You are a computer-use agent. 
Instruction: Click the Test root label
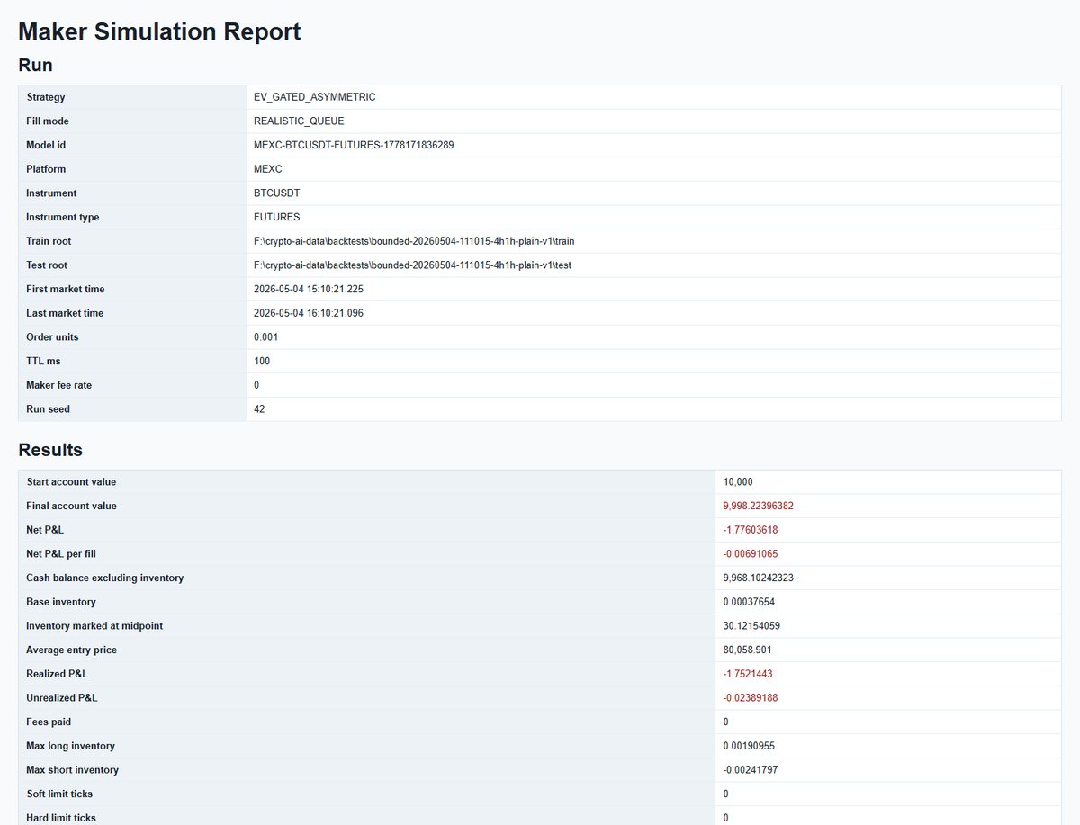tap(47, 265)
